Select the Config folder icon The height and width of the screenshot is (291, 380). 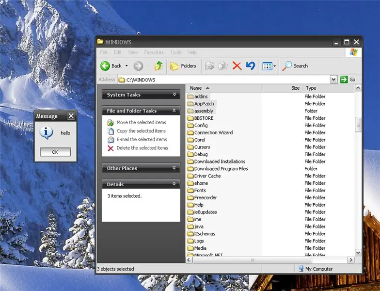click(190, 125)
